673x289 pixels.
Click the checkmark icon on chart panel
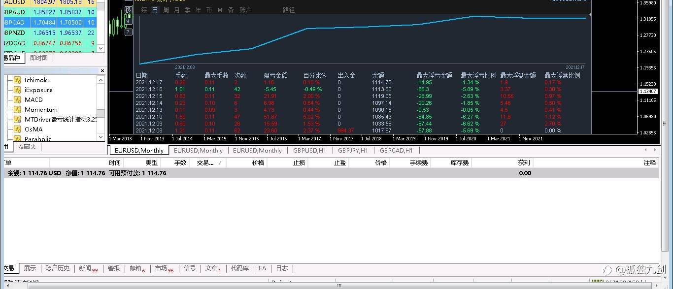(128, 21)
